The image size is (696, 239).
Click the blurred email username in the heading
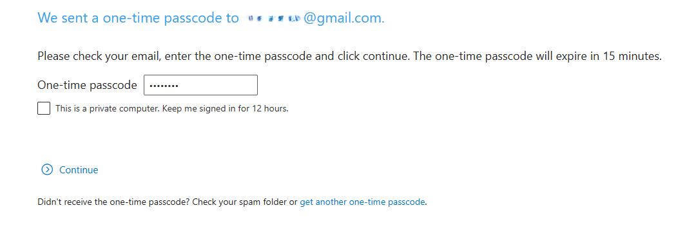[x=271, y=18]
